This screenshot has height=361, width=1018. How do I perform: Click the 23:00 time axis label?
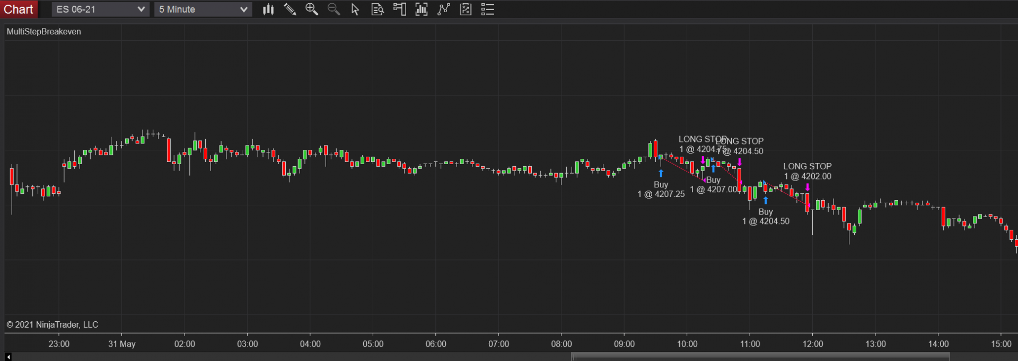59,344
